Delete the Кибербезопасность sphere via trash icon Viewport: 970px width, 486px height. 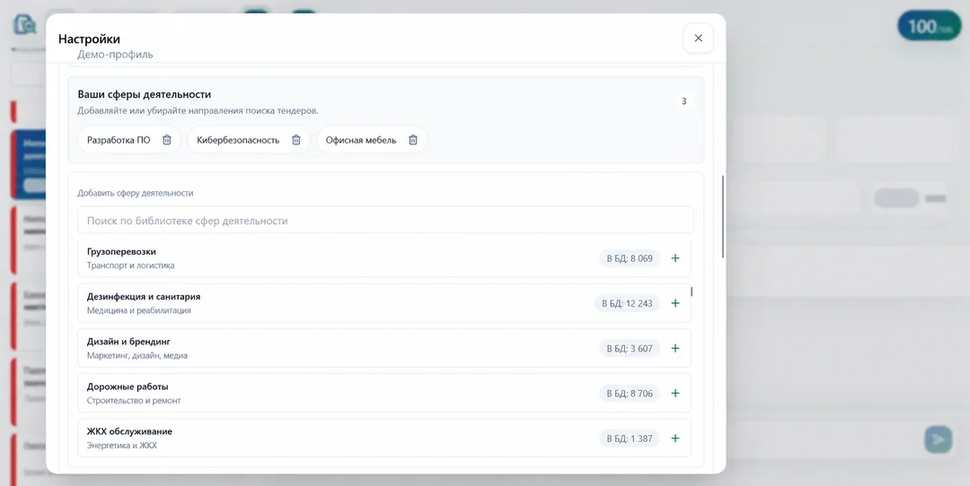[296, 140]
